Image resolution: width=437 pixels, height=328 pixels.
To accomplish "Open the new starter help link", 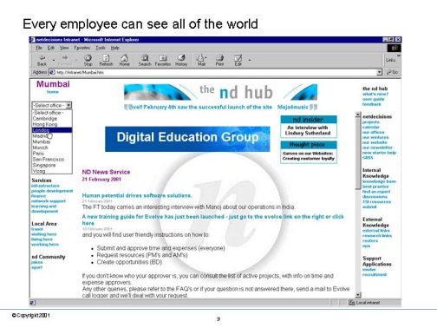I will pos(379,153).
